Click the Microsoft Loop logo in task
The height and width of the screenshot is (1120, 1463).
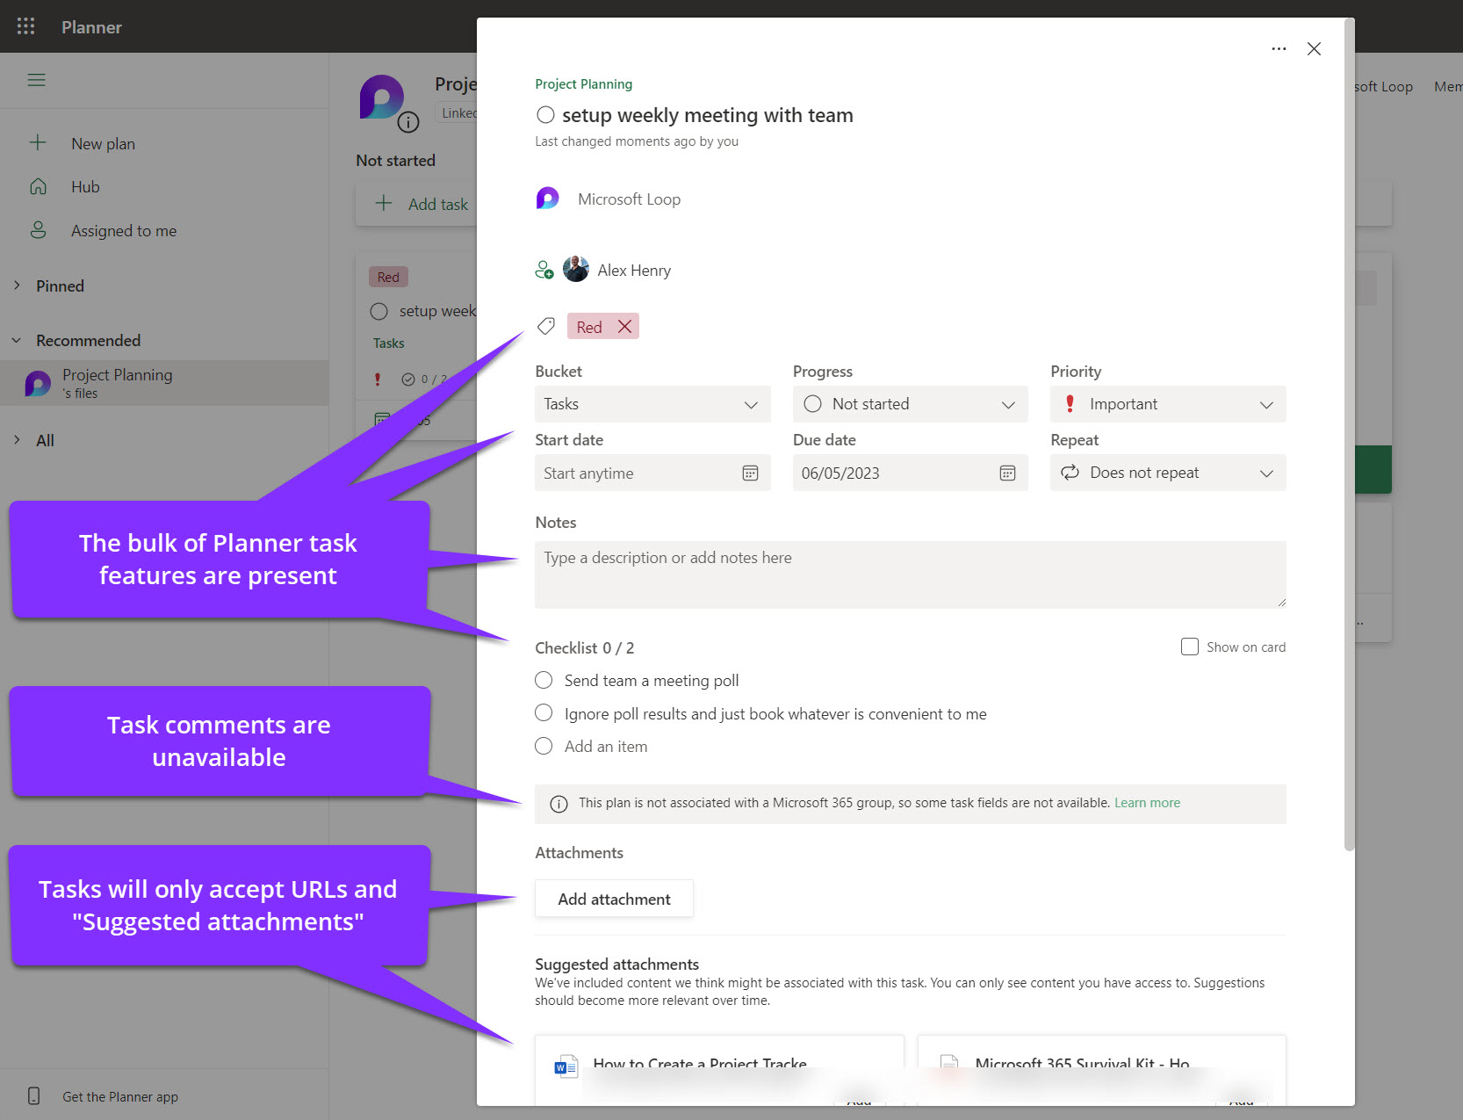[x=547, y=199]
